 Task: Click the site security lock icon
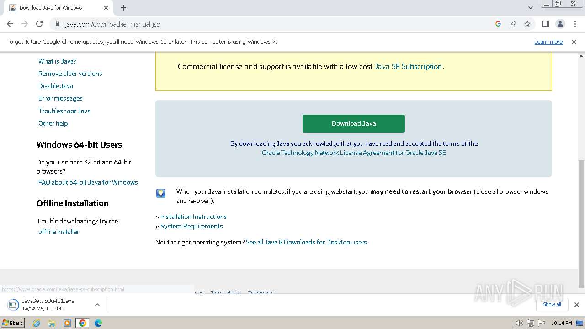tap(58, 24)
